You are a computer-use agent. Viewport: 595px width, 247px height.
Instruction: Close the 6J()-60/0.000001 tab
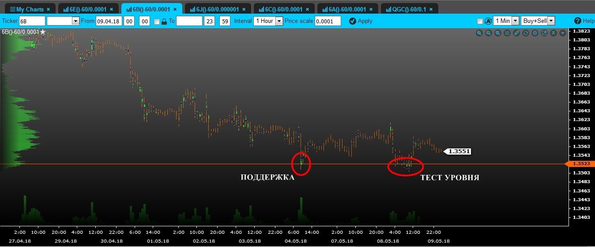(x=244, y=9)
